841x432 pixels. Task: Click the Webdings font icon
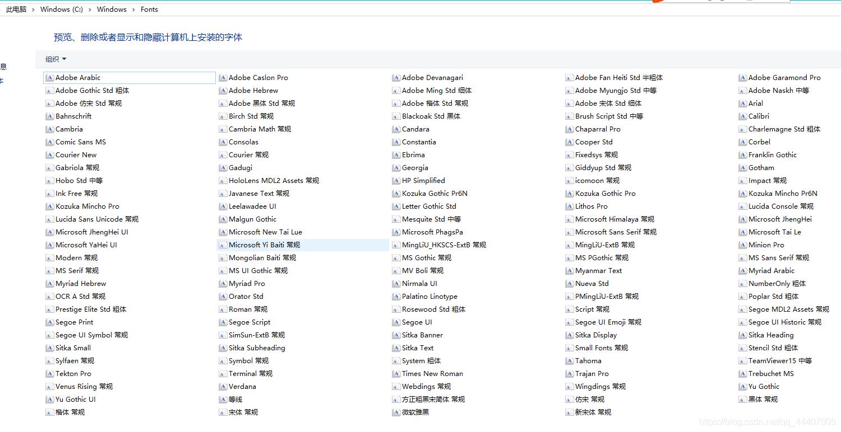tap(396, 387)
